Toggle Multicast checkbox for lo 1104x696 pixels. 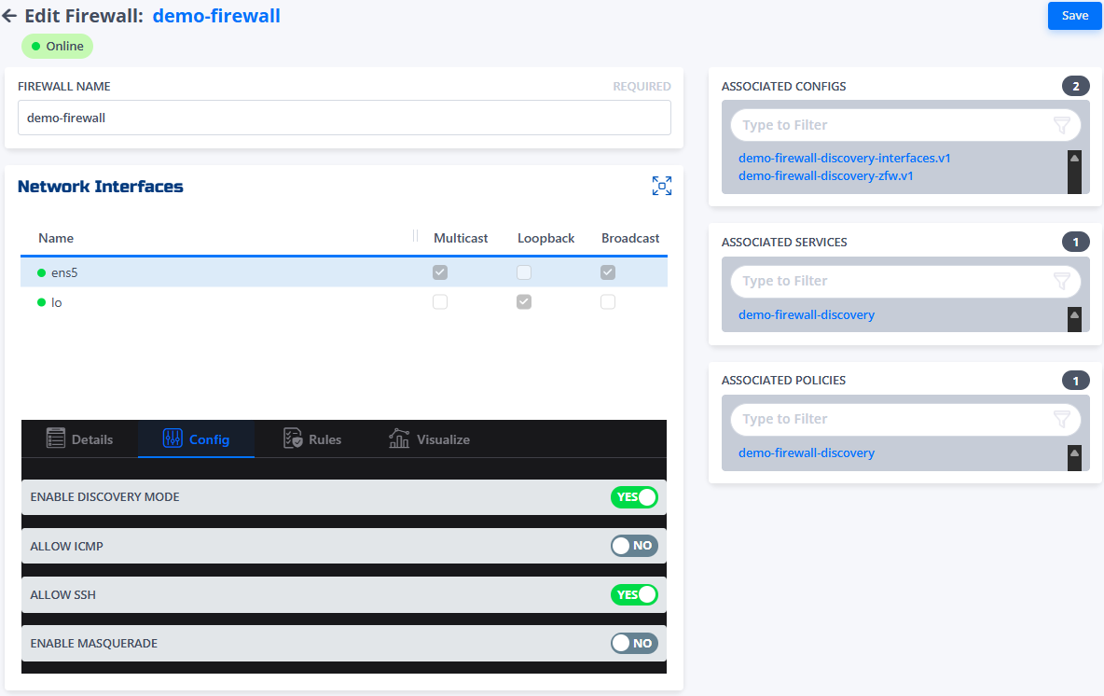440,302
